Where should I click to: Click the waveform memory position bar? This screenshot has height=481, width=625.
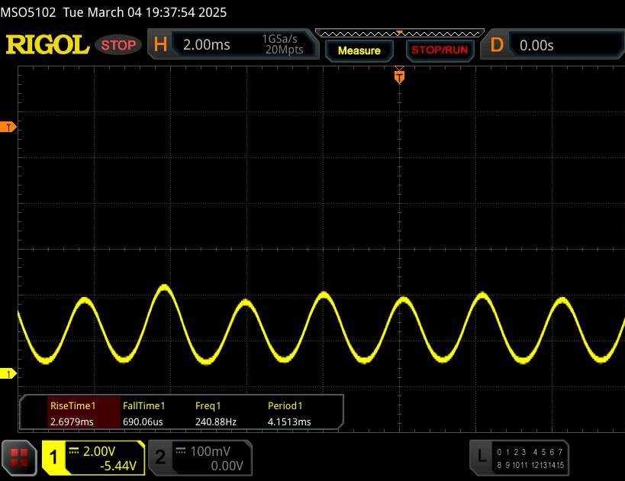click(x=400, y=34)
